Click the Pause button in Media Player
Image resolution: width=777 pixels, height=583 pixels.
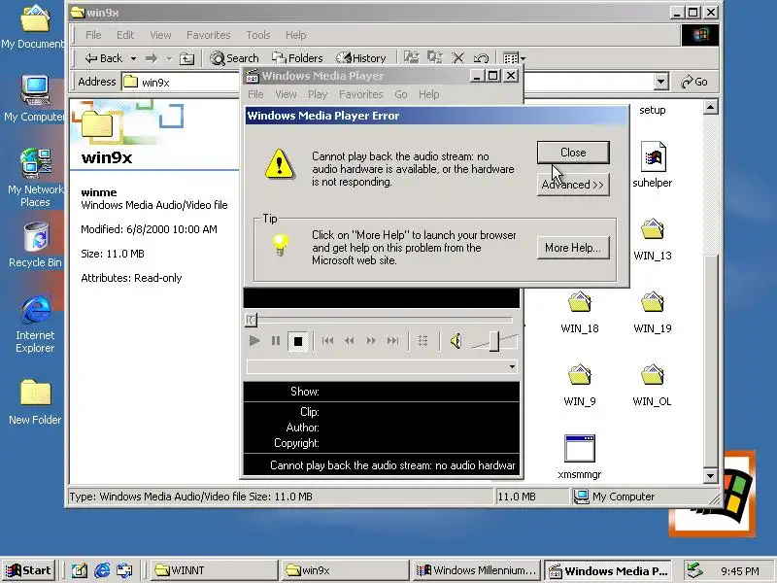tap(276, 341)
